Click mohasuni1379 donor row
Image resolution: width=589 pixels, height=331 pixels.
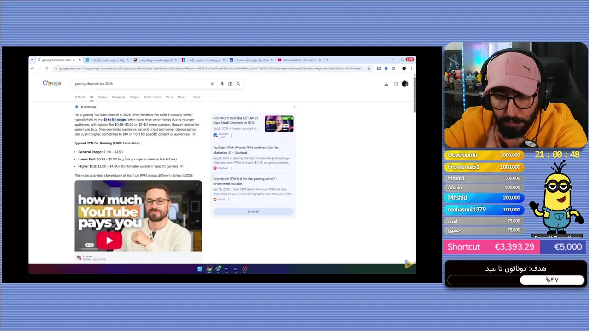[x=484, y=209]
